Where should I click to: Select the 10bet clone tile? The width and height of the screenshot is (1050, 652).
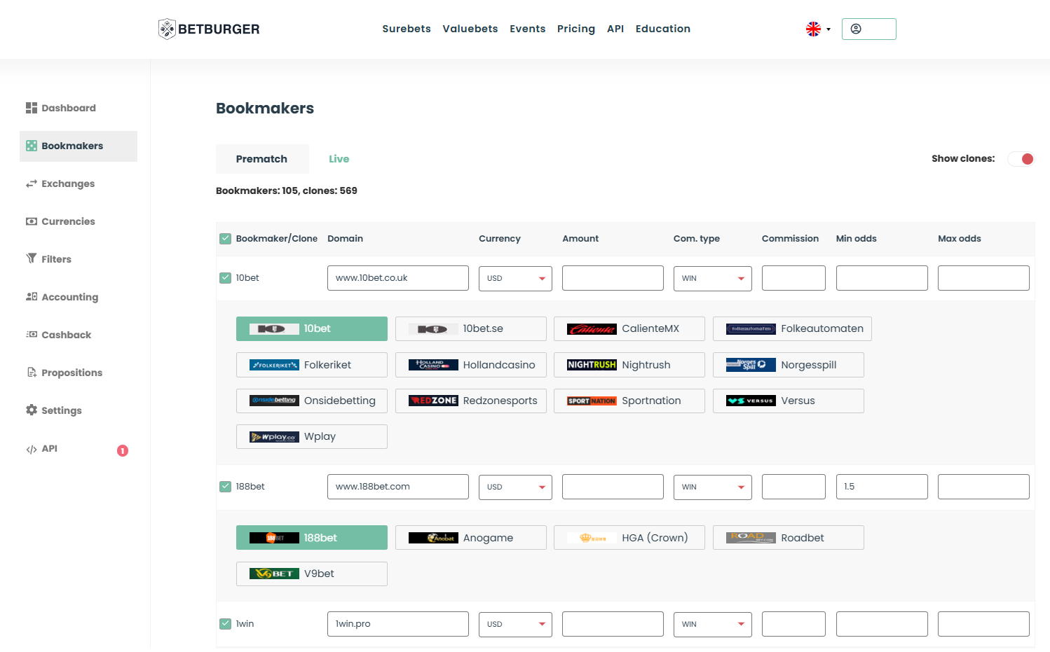pyautogui.click(x=312, y=328)
